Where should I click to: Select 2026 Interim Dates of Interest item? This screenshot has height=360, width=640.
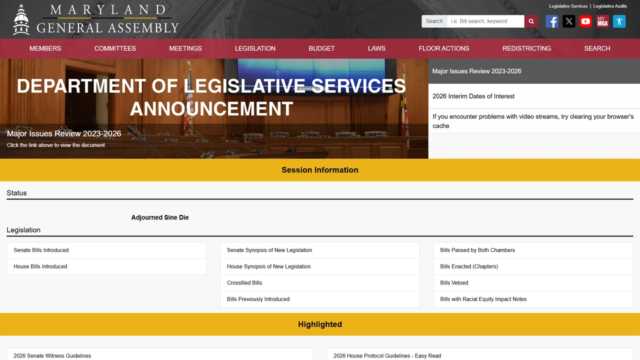click(x=534, y=96)
